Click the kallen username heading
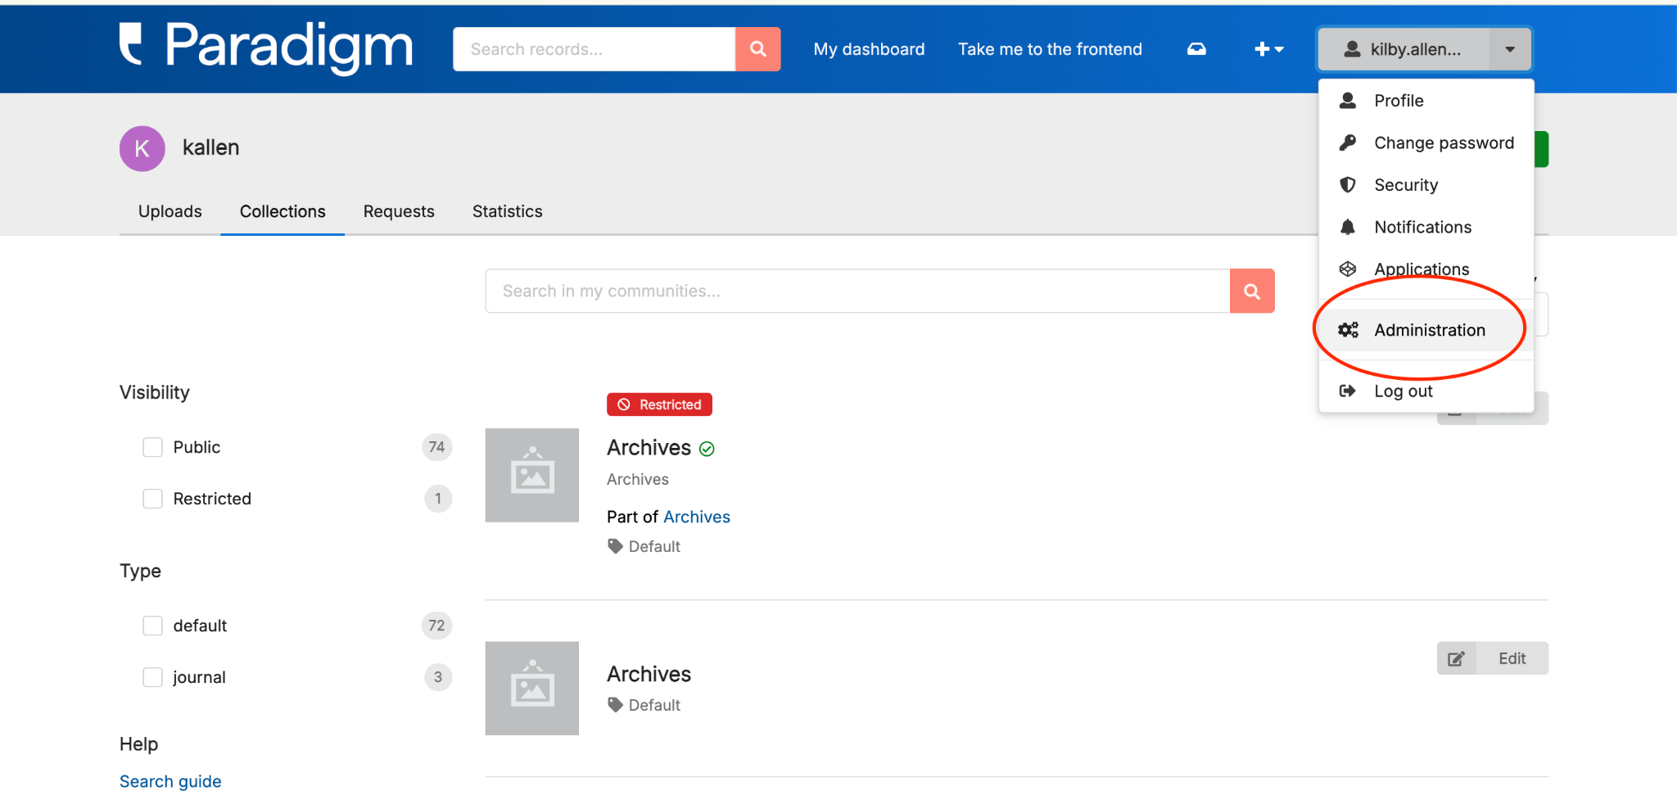1677x809 pixels. click(x=210, y=147)
